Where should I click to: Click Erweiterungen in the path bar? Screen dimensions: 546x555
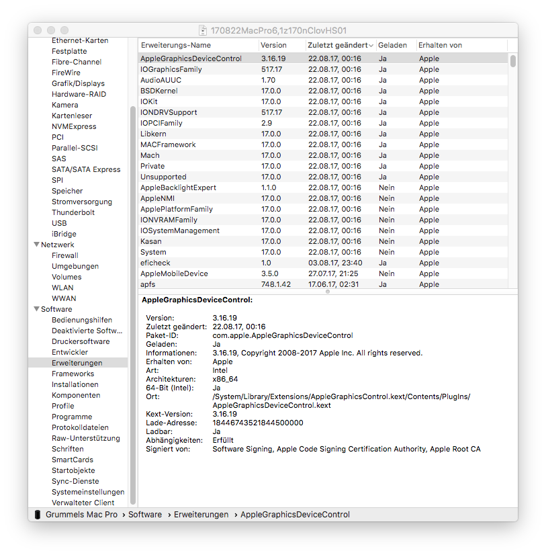(x=201, y=514)
